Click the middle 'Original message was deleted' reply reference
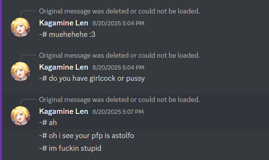This screenshot has width=269, height=160. pos(119,55)
